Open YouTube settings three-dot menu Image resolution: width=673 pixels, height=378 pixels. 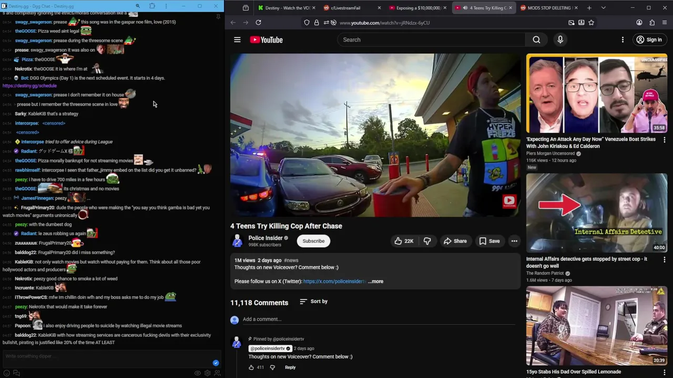pos(623,40)
